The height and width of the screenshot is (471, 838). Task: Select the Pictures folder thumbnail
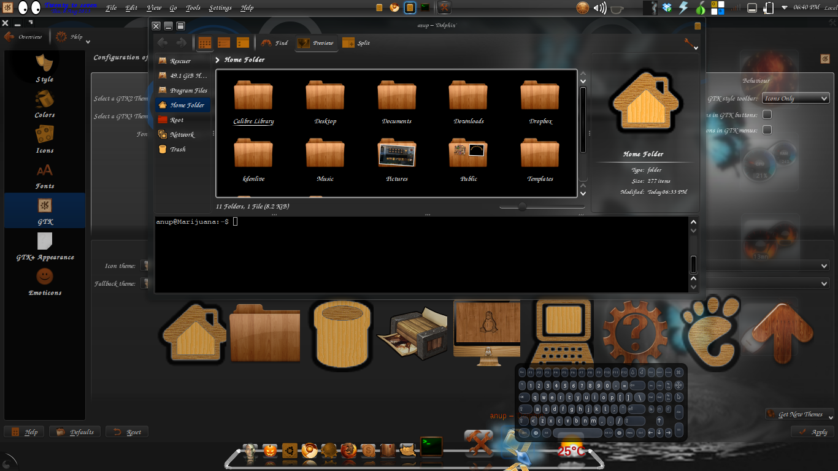pos(397,153)
